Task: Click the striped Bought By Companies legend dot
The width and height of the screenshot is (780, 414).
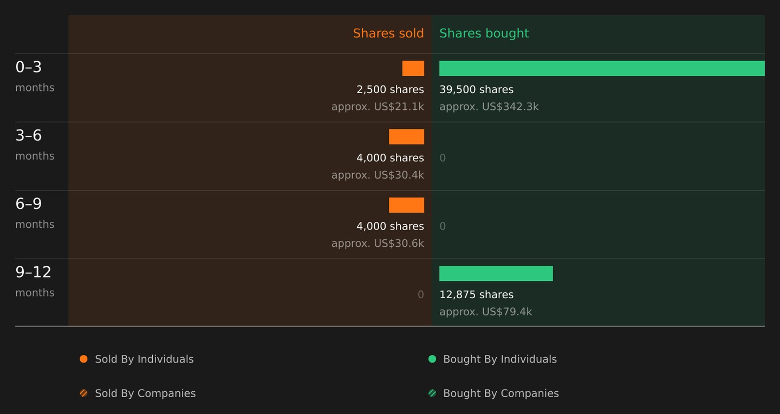Action: click(x=432, y=393)
